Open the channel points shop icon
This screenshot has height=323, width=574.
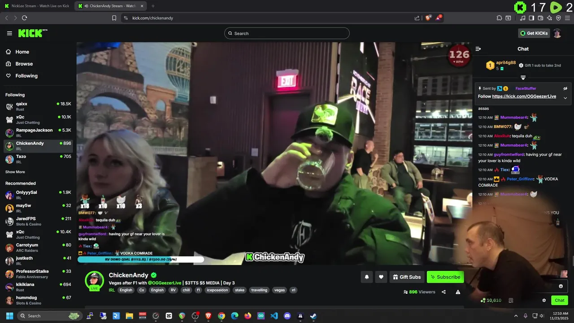pyautogui.click(x=511, y=301)
